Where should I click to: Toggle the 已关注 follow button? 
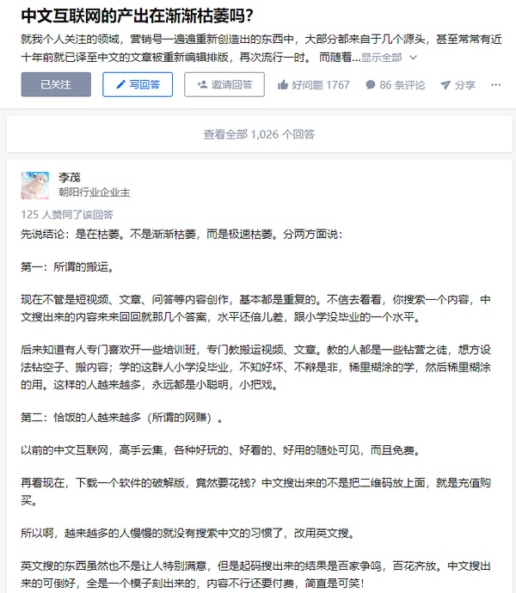click(56, 84)
